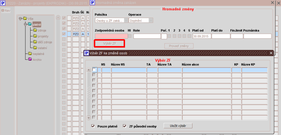
Task: Select the zdroje folder in tree
Action: pyautogui.click(x=42, y=30)
